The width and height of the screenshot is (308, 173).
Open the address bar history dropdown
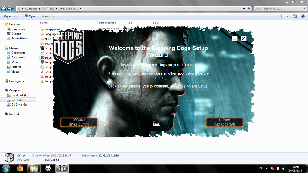click(244, 9)
